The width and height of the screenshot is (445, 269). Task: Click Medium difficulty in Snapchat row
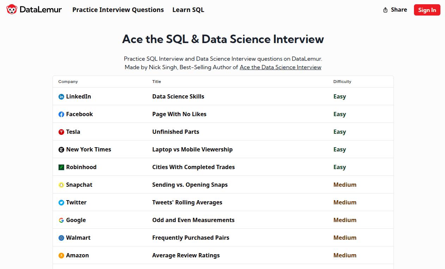(x=345, y=185)
